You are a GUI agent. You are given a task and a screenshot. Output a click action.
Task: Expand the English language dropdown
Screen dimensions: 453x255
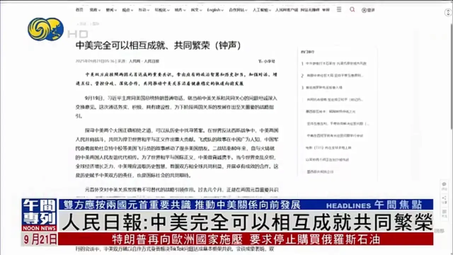tap(215, 10)
